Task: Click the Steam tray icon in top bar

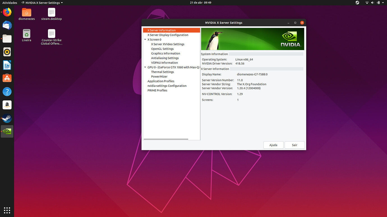Action: click(x=357, y=3)
